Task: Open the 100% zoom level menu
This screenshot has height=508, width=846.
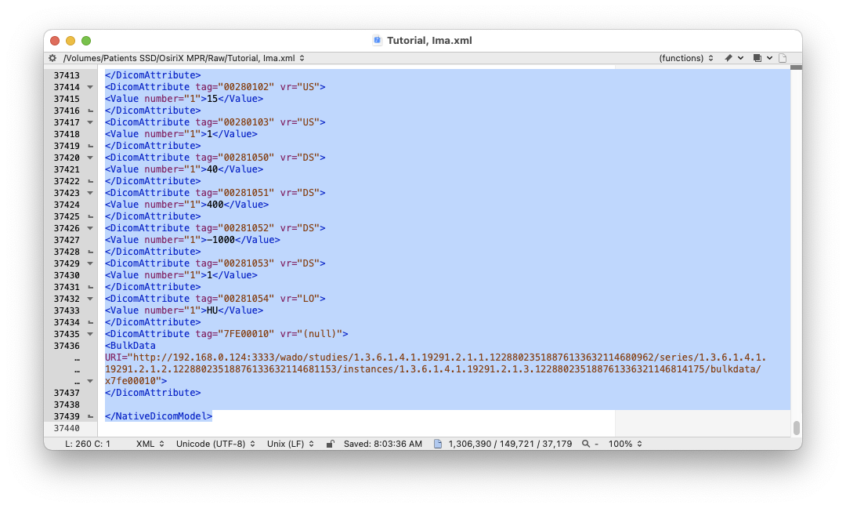Action: 625,444
